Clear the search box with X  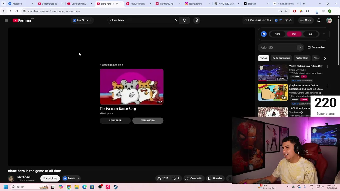[176, 20]
